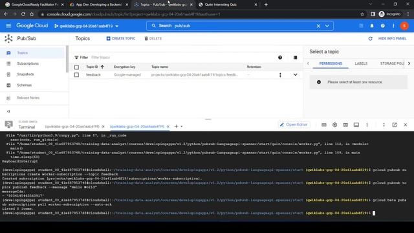
Task: Tick the select-all topics checkbox
Action: 76,67
